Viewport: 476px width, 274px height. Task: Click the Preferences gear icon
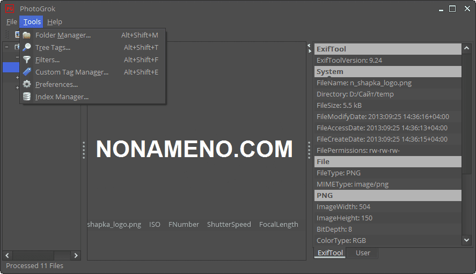27,85
